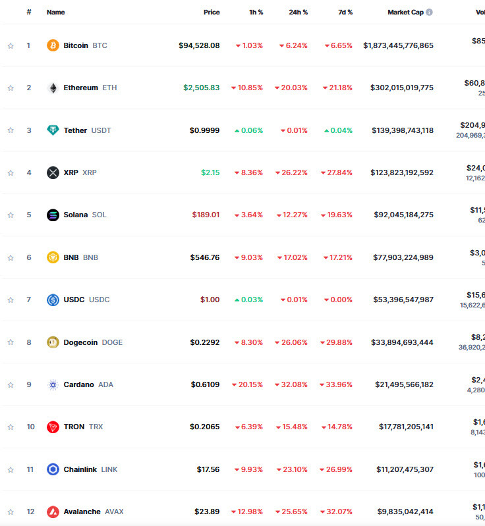Click the Market Cap info icon
Viewport: 485px width, 526px height.
pyautogui.click(x=430, y=12)
